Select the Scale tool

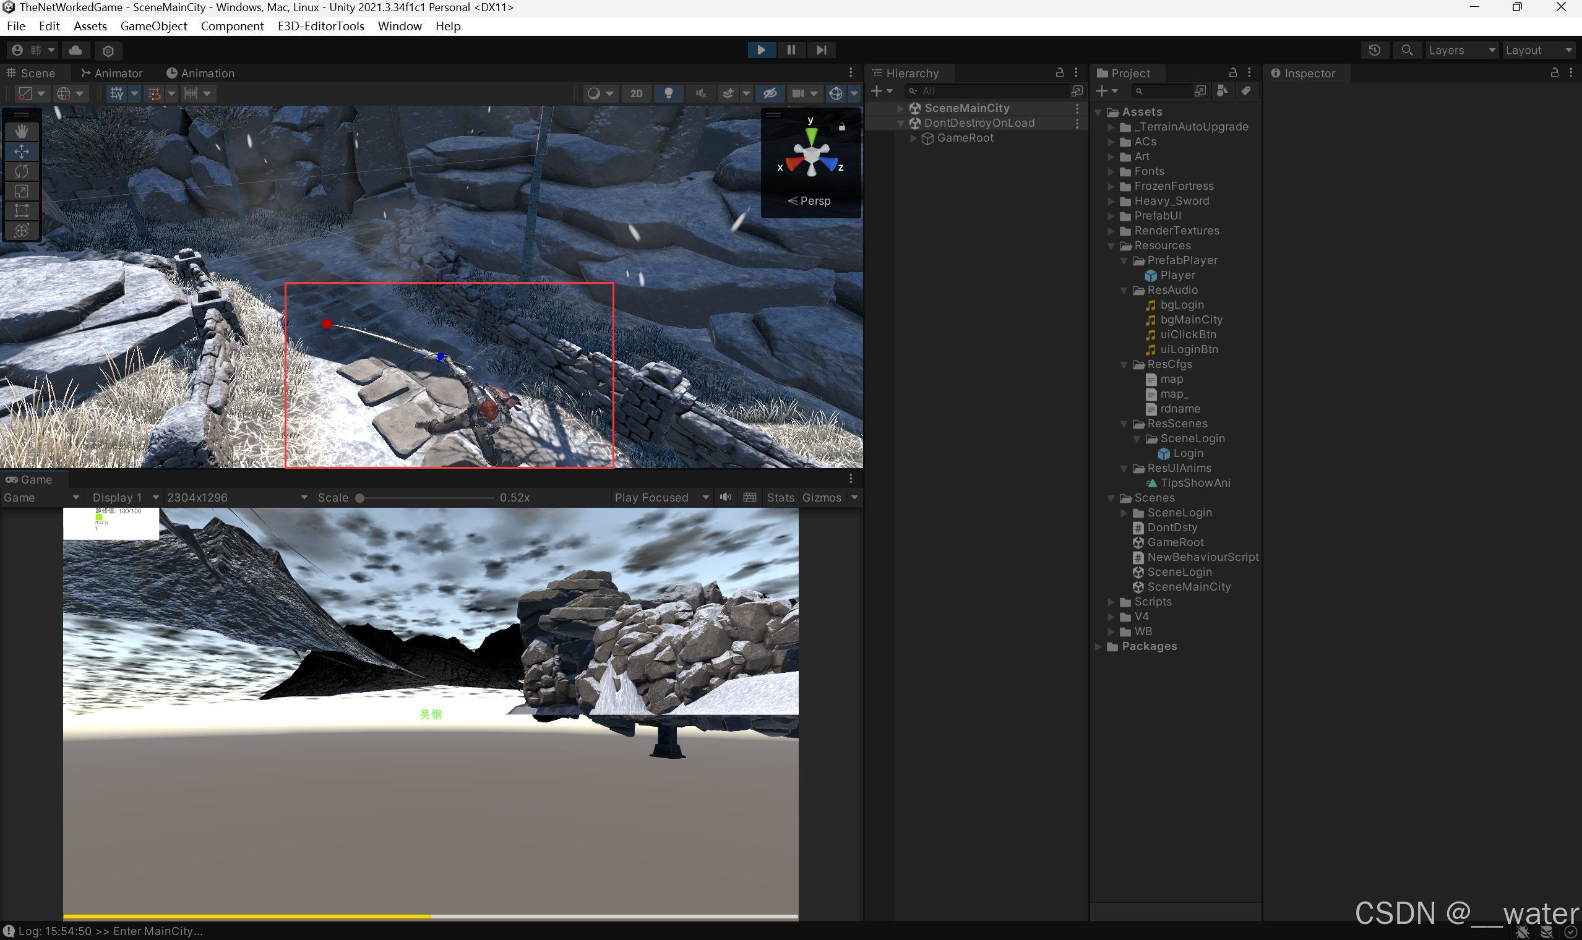point(22,190)
